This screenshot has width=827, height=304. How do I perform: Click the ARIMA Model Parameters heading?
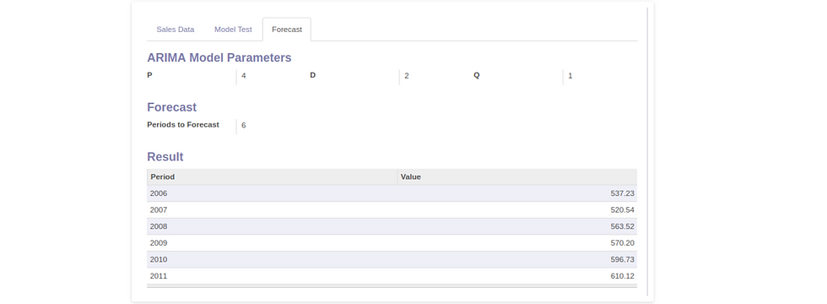pos(219,57)
